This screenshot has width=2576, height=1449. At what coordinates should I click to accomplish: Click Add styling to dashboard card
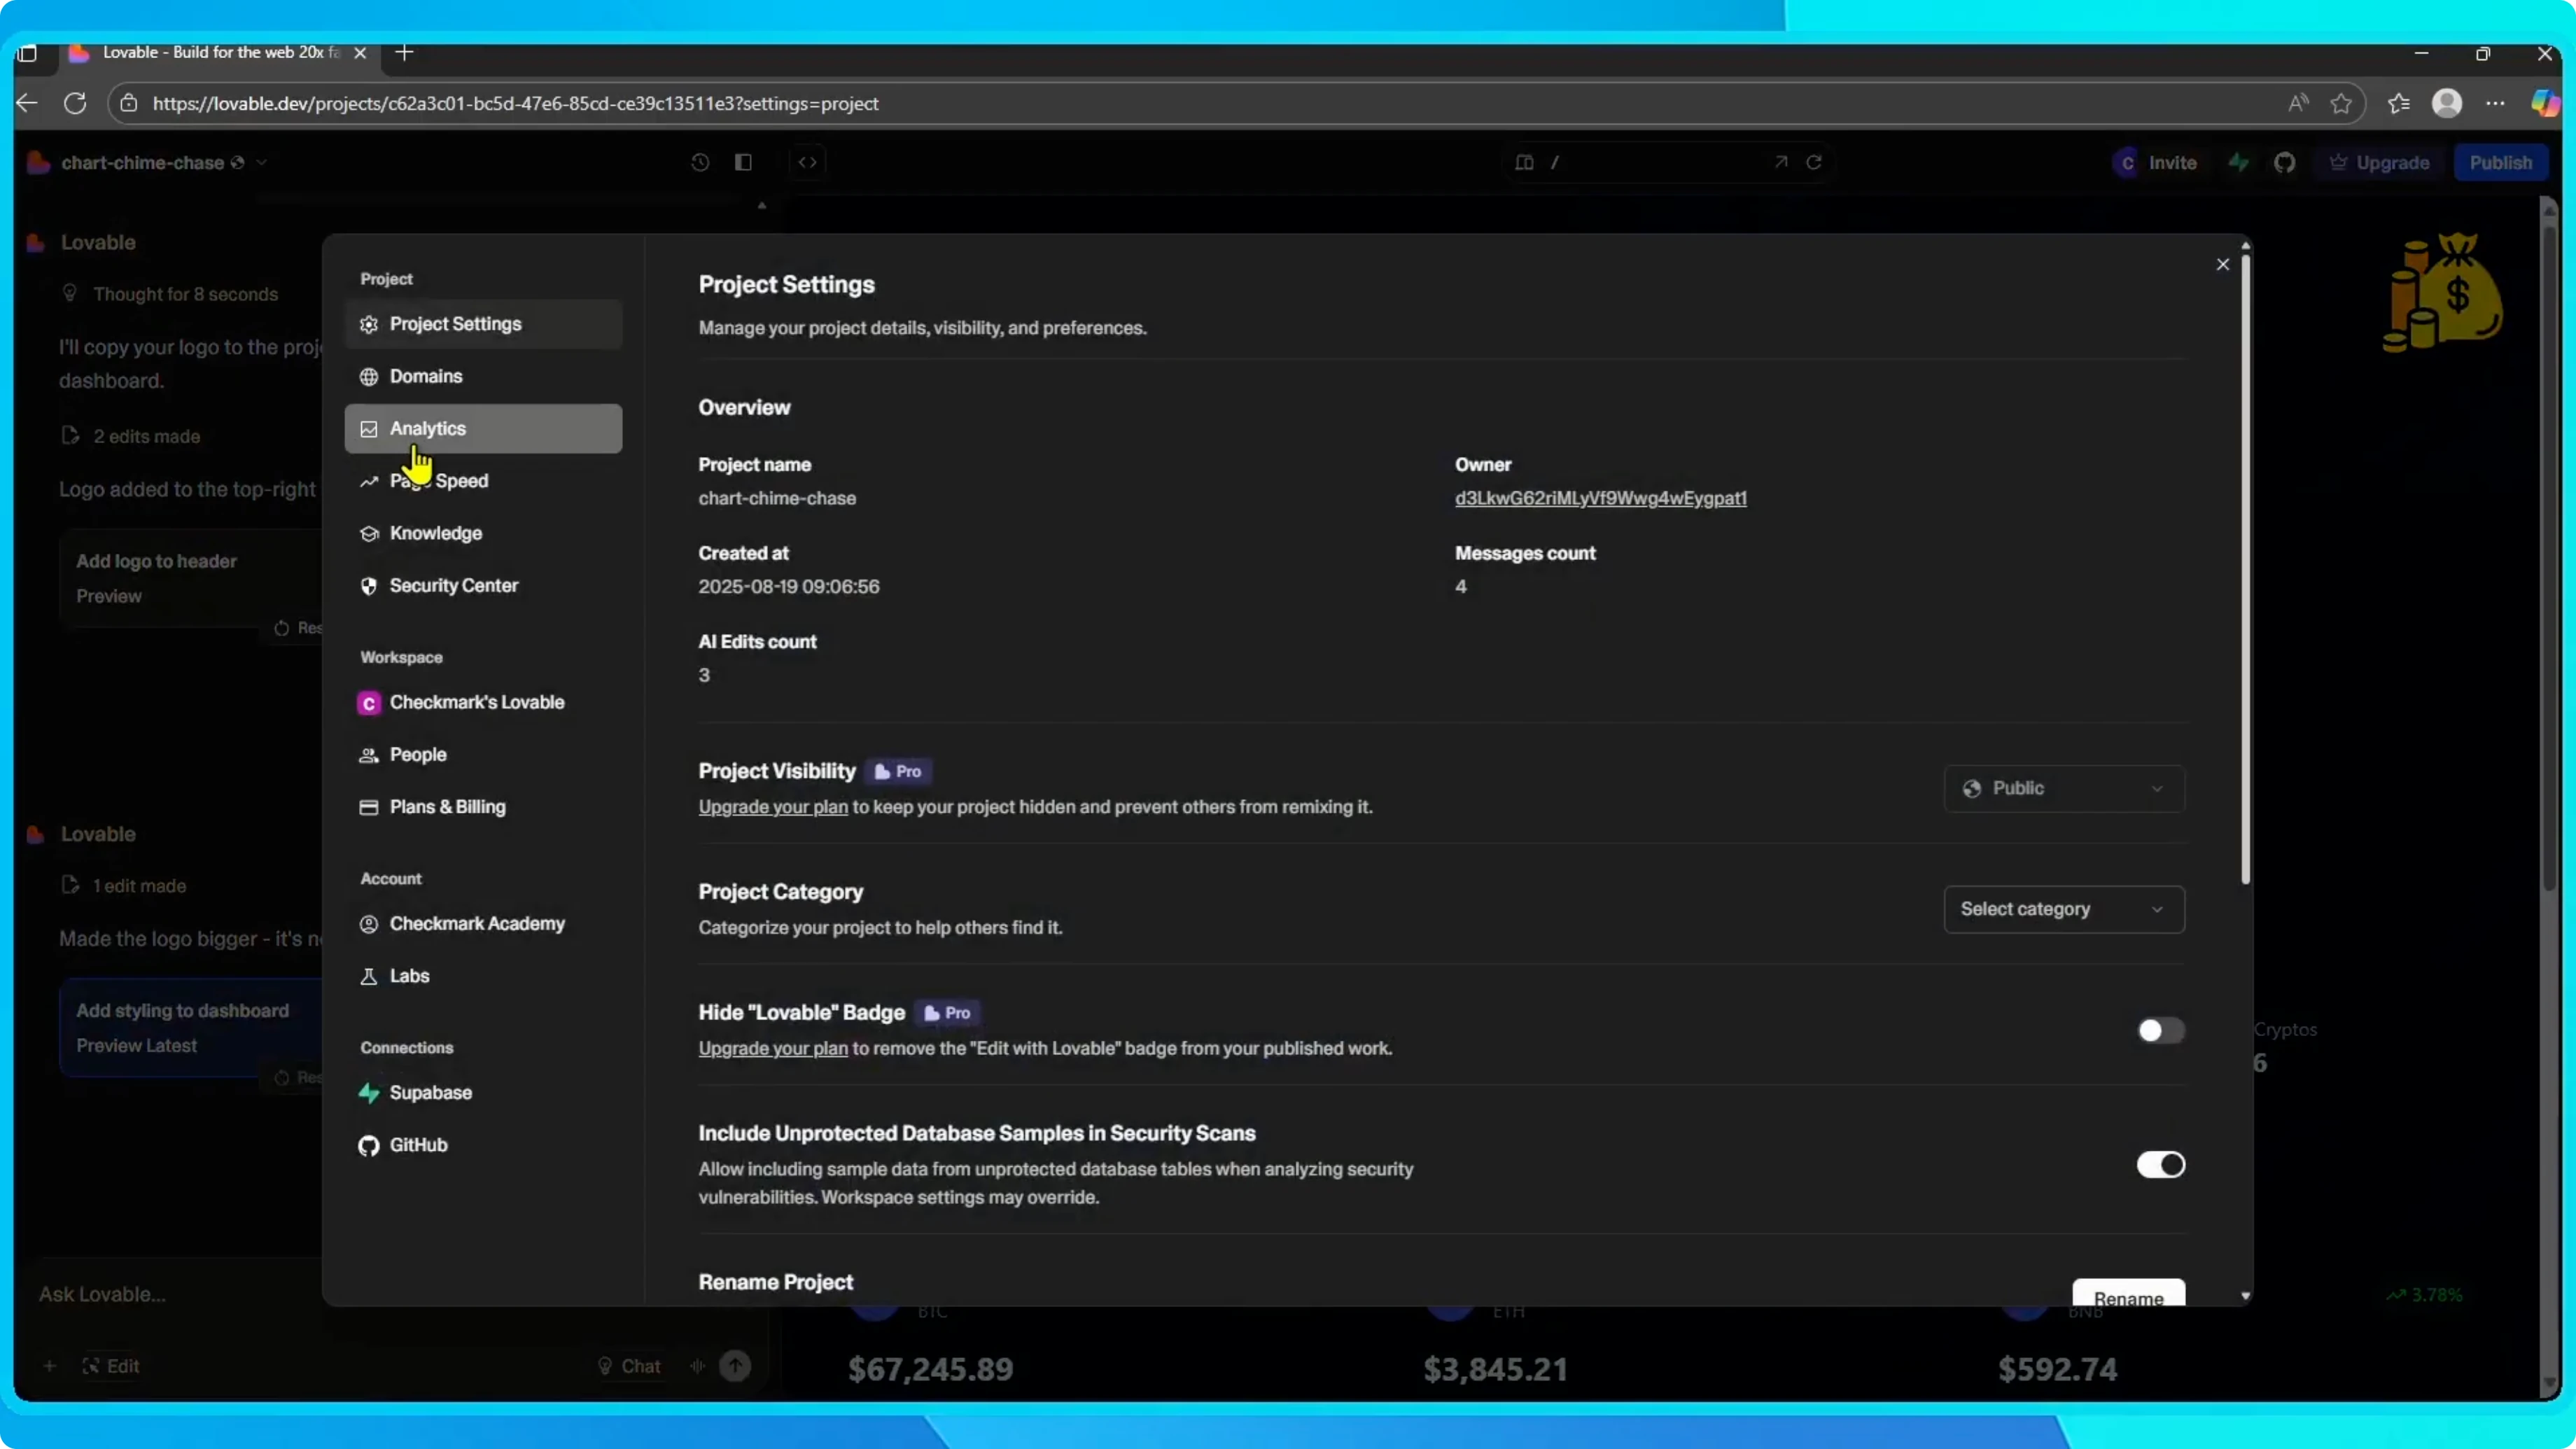click(x=190, y=1028)
